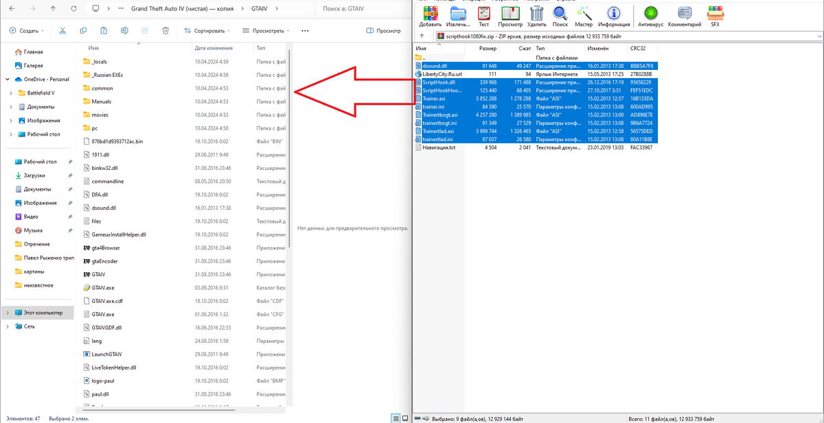Click the Paste icon in Explorer toolbar
Viewport: 824px width, 423px height.
point(104,31)
